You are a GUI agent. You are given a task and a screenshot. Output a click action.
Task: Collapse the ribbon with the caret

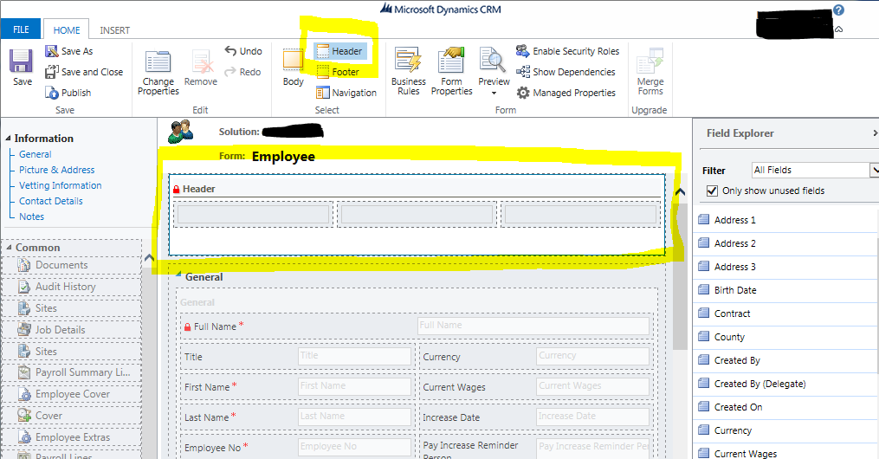[x=838, y=29]
